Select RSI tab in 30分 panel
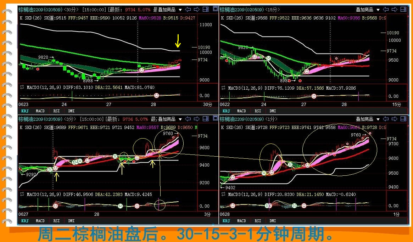The image size is (413, 242). pyautogui.click(x=56, y=111)
